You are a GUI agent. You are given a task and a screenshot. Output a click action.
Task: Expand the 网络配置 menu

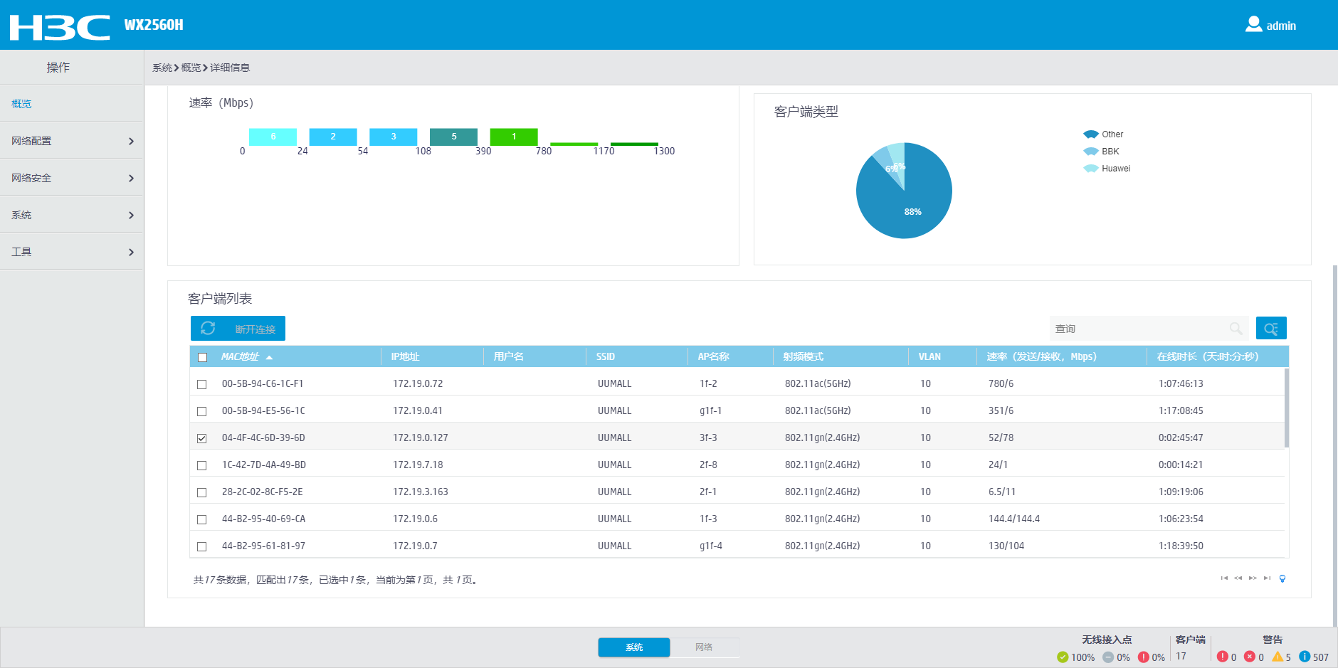[x=71, y=141]
